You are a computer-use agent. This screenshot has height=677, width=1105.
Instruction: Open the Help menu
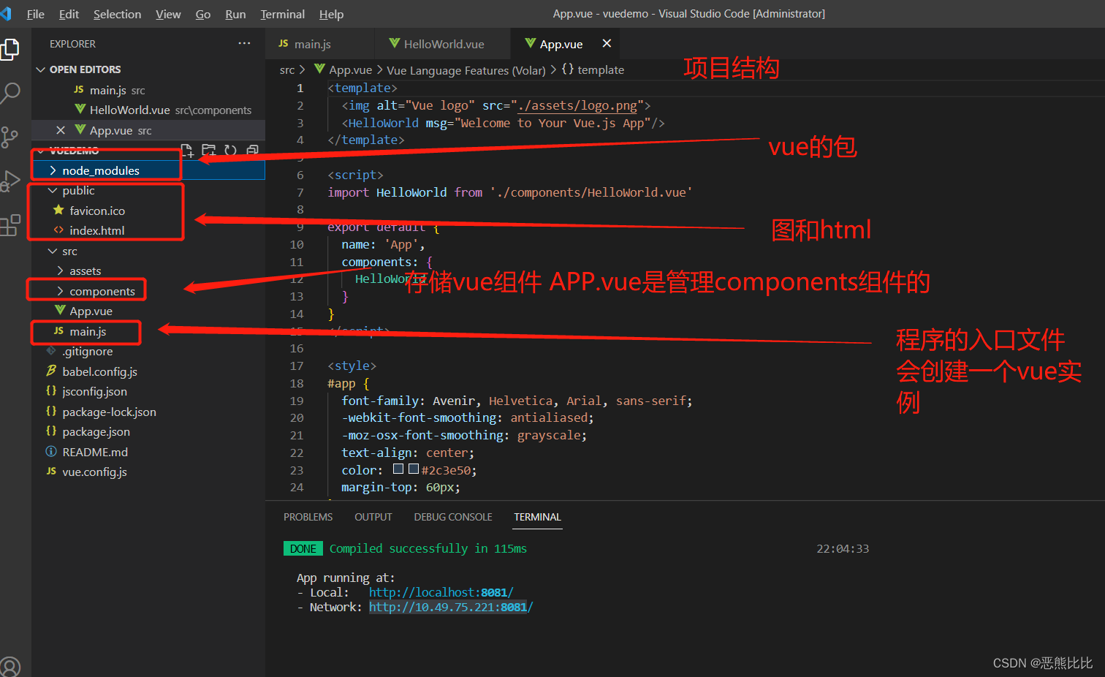[x=331, y=14]
